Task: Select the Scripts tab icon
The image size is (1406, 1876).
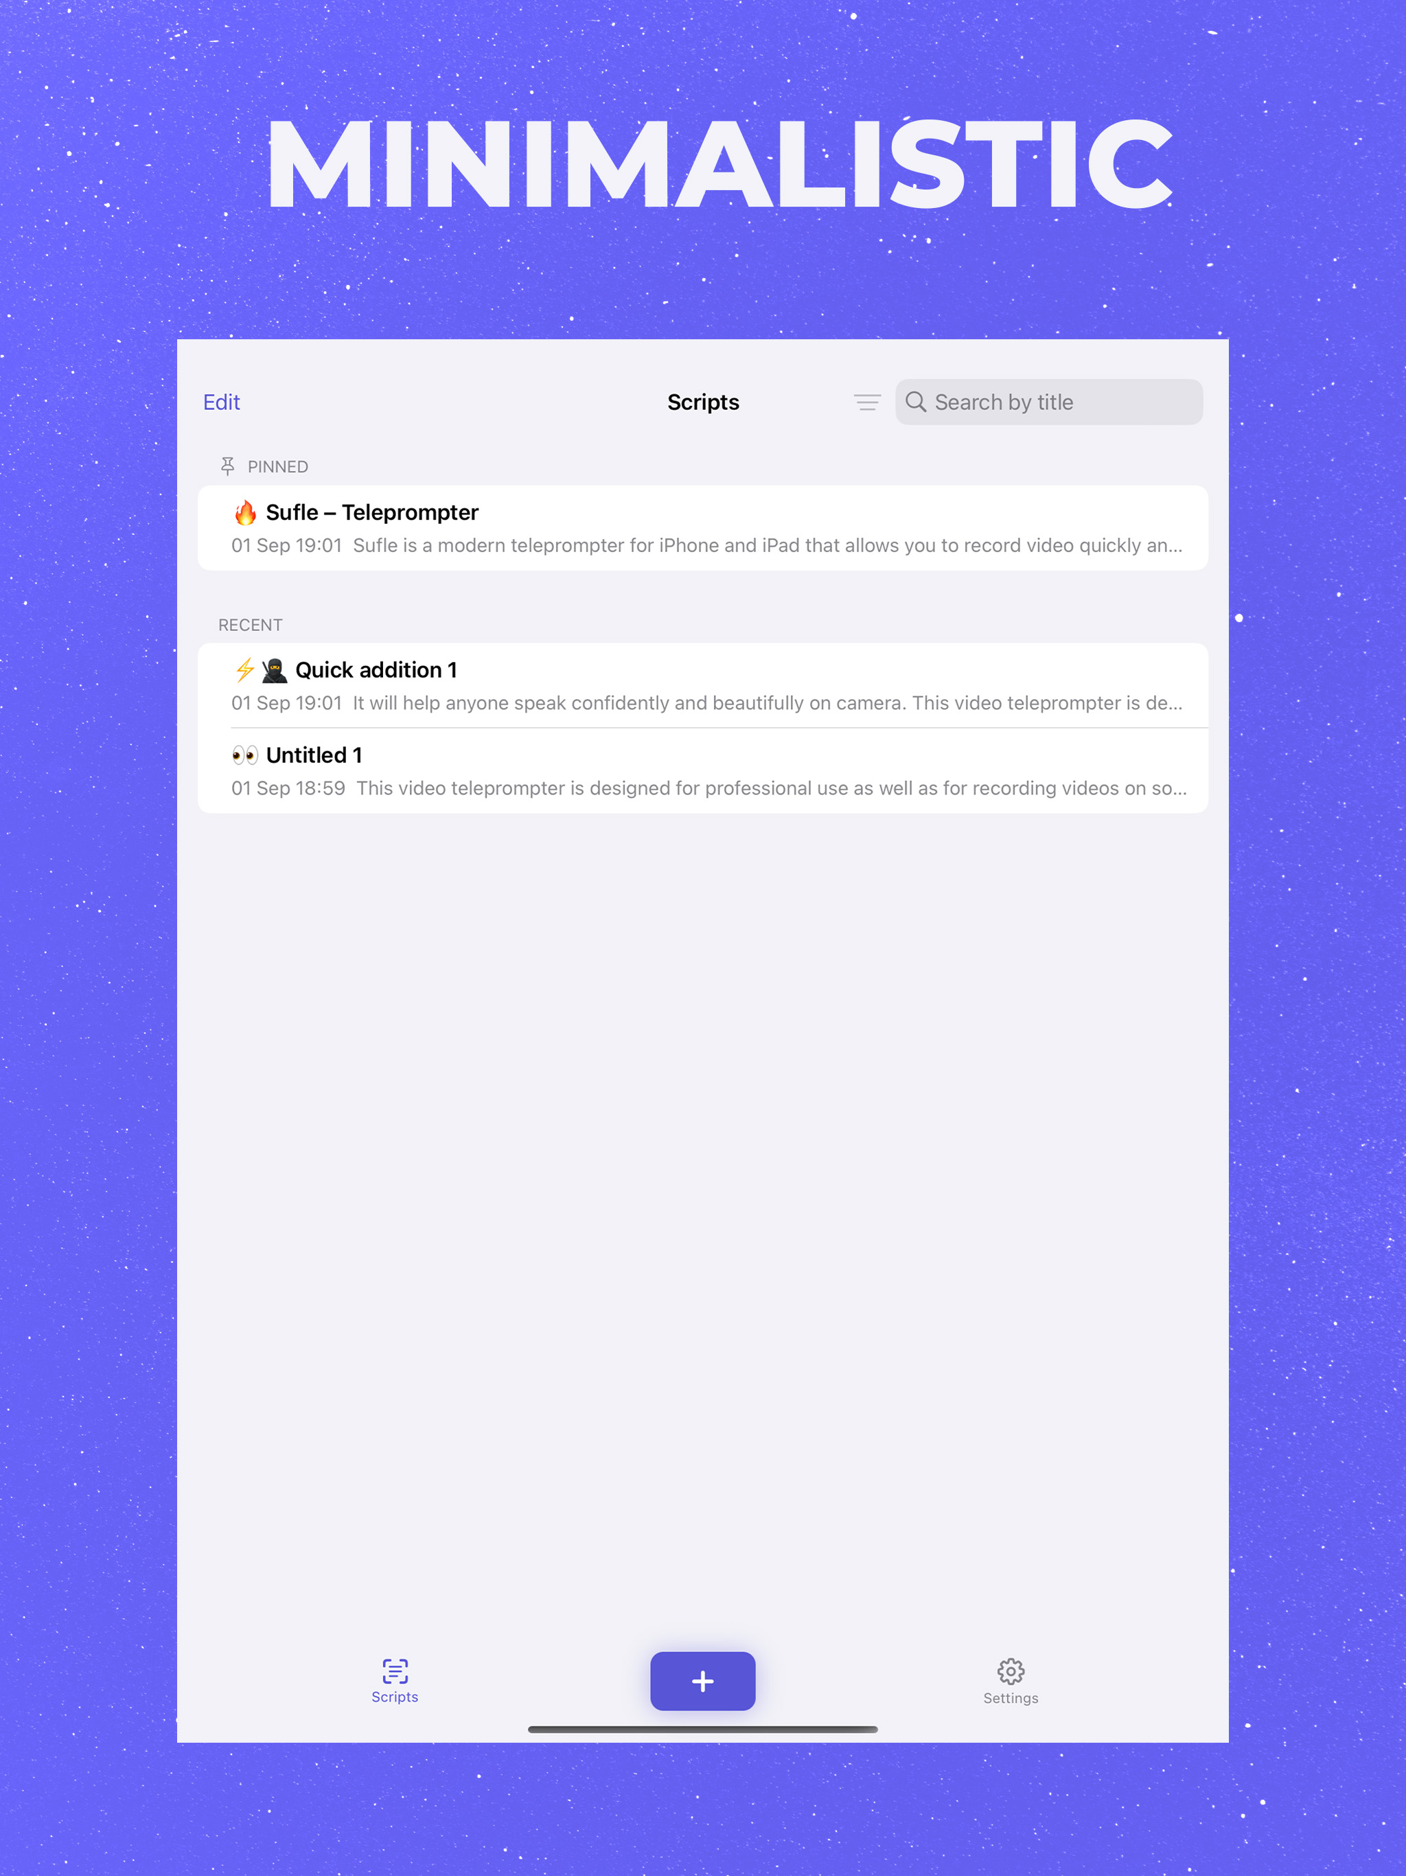Action: [395, 1671]
